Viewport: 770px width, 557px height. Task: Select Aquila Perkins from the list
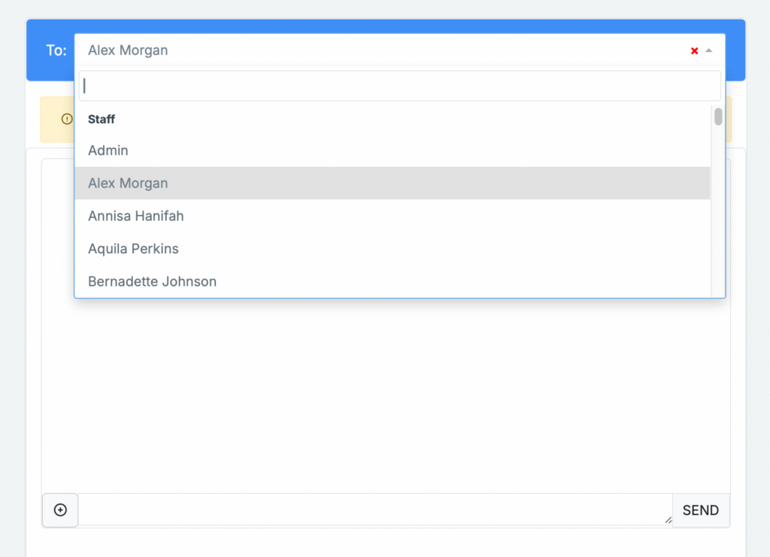(133, 249)
